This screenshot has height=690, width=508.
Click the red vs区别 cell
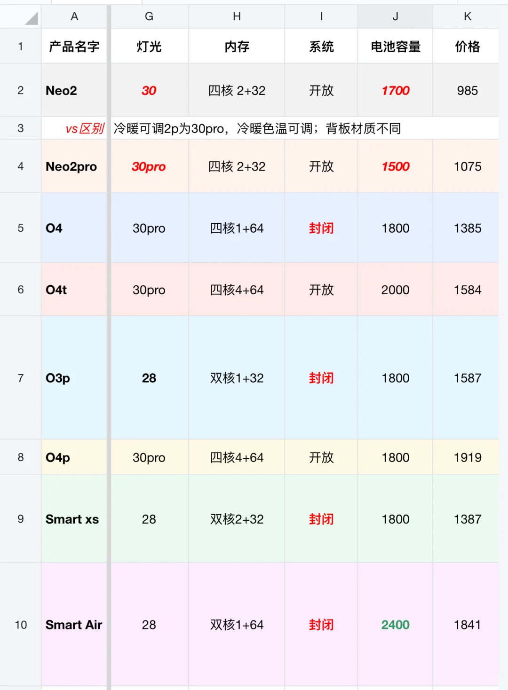74,128
